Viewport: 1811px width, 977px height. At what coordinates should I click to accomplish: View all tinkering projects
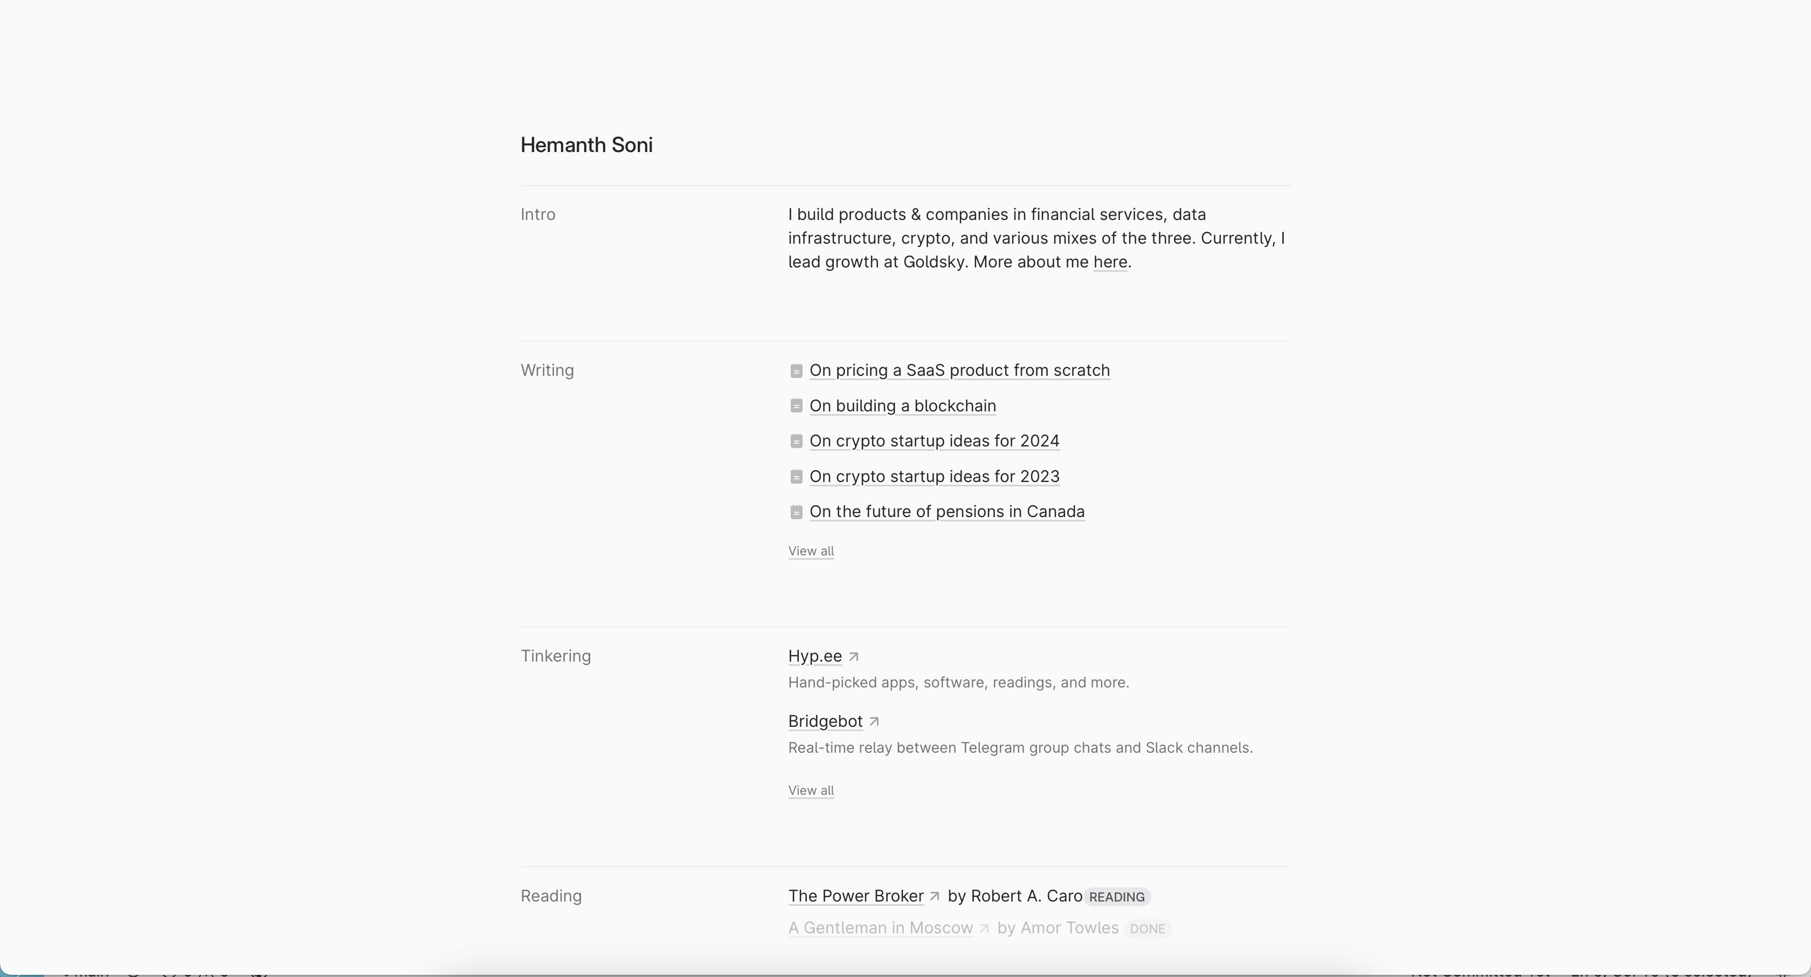pyautogui.click(x=811, y=790)
